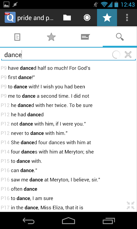The width and height of the screenshot is (137, 229).
Task: Tap the Android recent apps button
Action: (109, 221)
